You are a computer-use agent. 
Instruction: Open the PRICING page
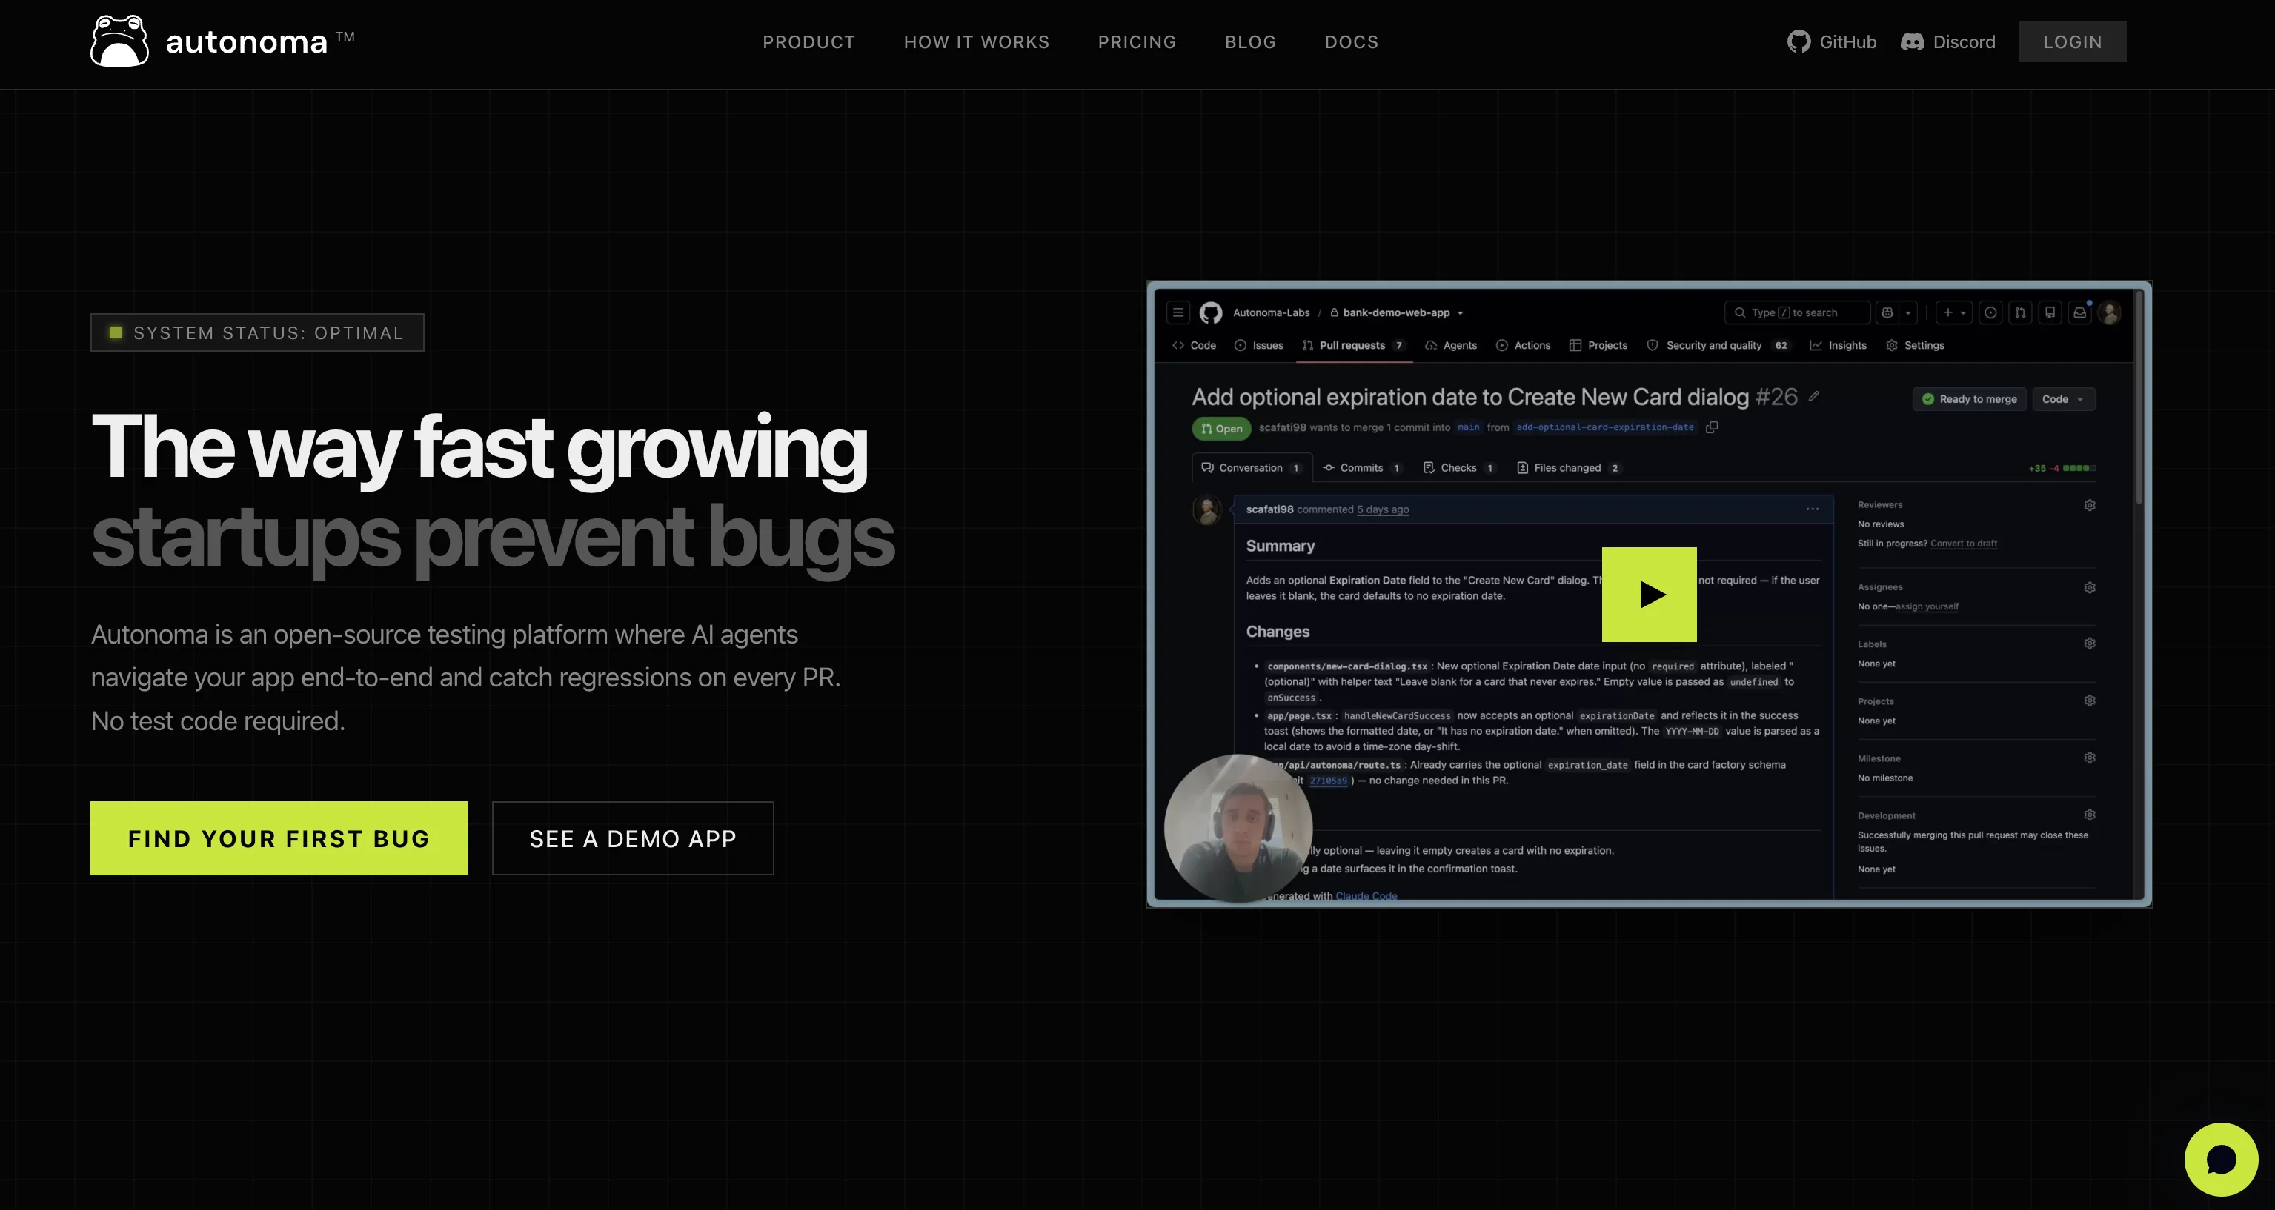click(x=1137, y=41)
